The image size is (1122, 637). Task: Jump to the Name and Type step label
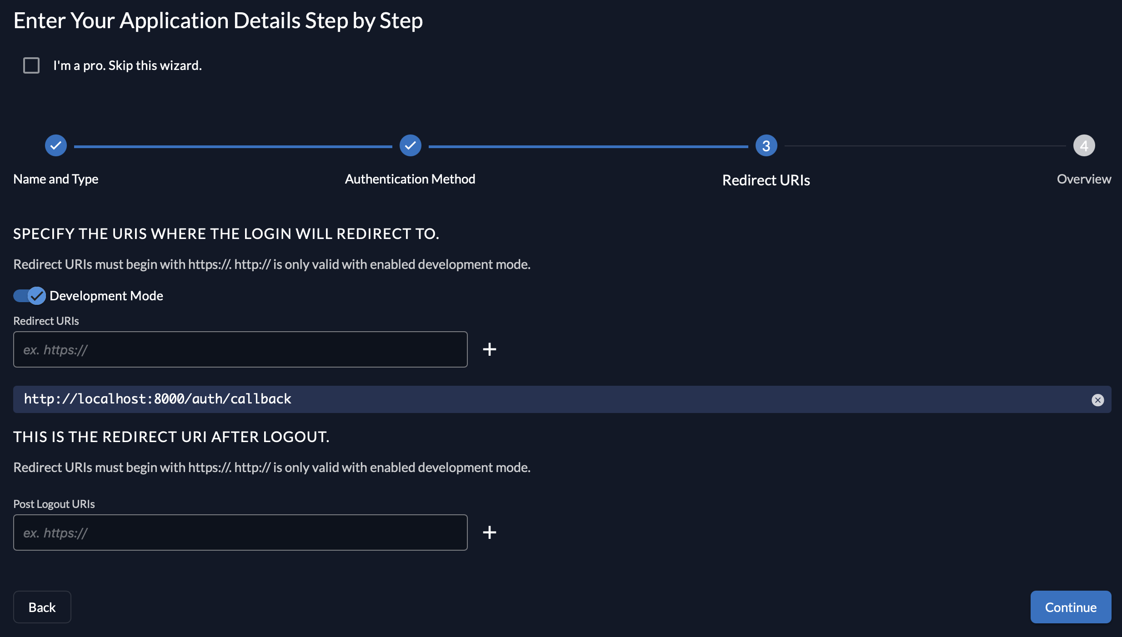click(56, 179)
